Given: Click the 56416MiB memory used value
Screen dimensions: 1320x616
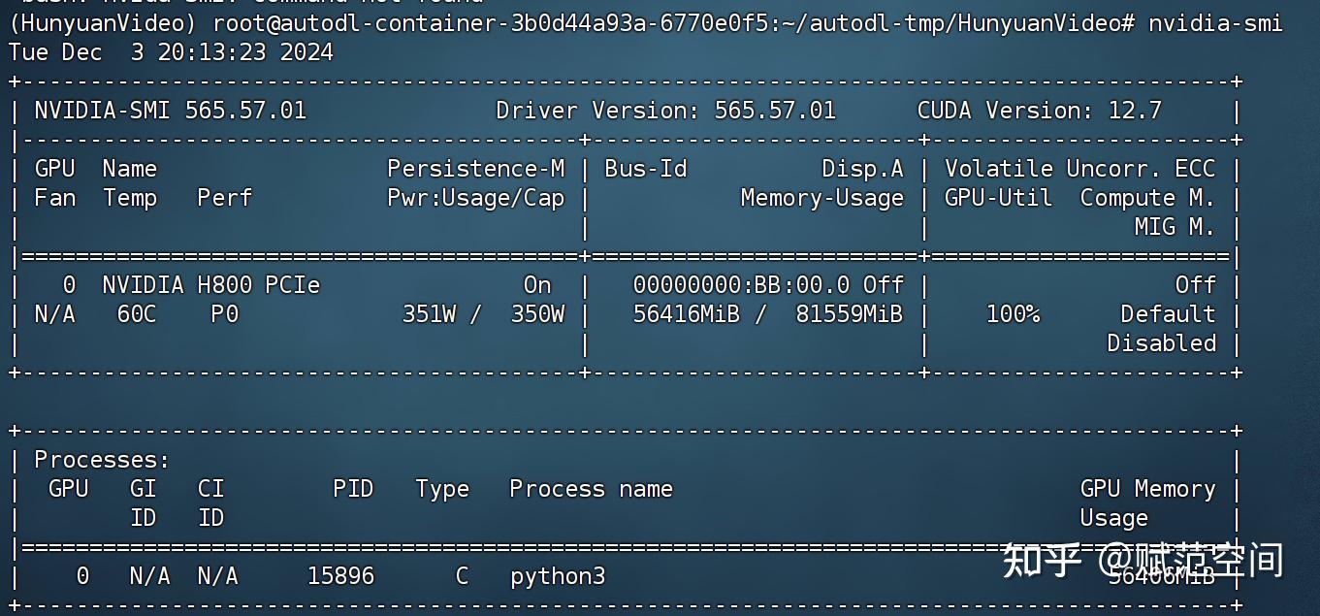Looking at the screenshot, I should 687,314.
